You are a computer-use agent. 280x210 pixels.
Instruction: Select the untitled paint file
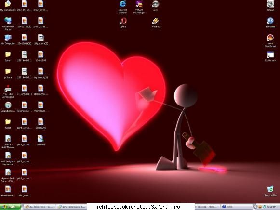(x=40, y=141)
